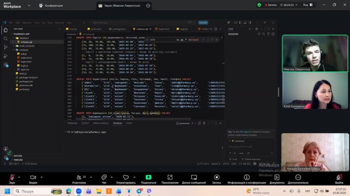Screen dimensions: 350x196
Task: Split the editor with the split icon
Action: coord(216,29)
